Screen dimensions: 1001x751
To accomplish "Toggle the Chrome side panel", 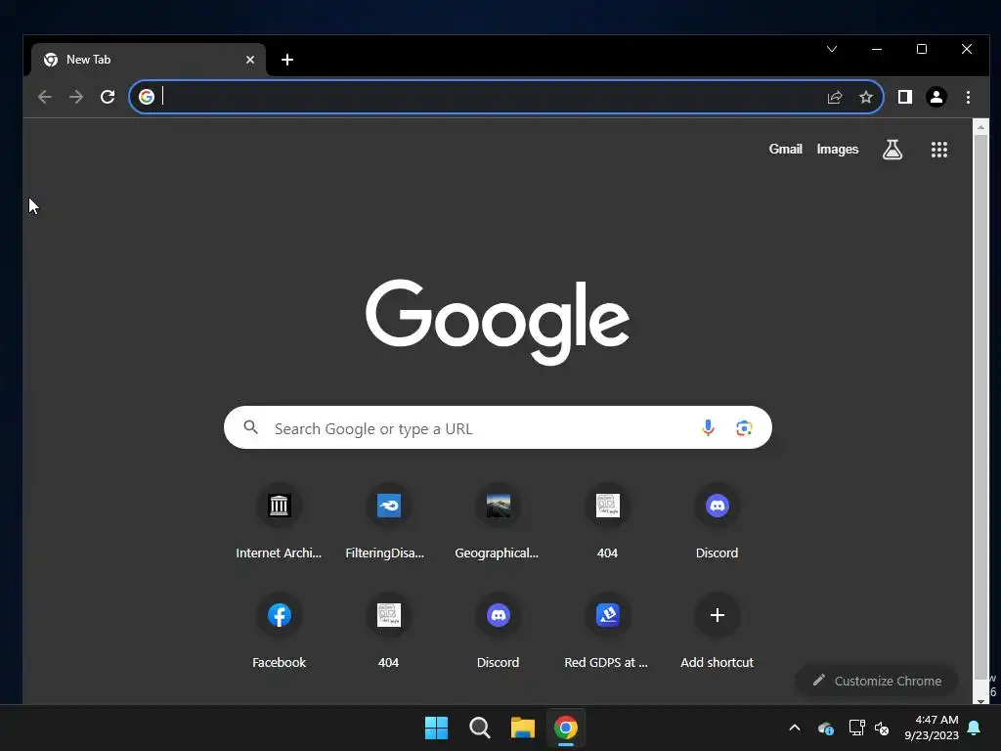I will [904, 97].
